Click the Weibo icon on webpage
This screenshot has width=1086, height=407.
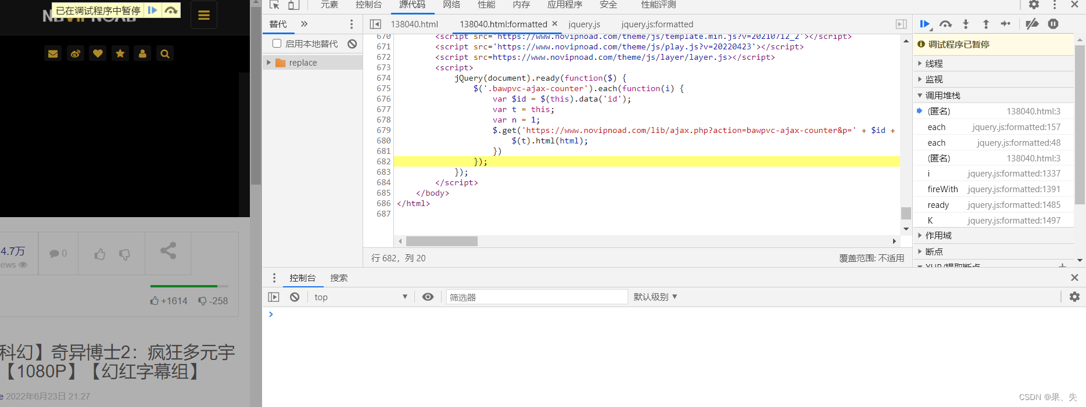(x=76, y=53)
